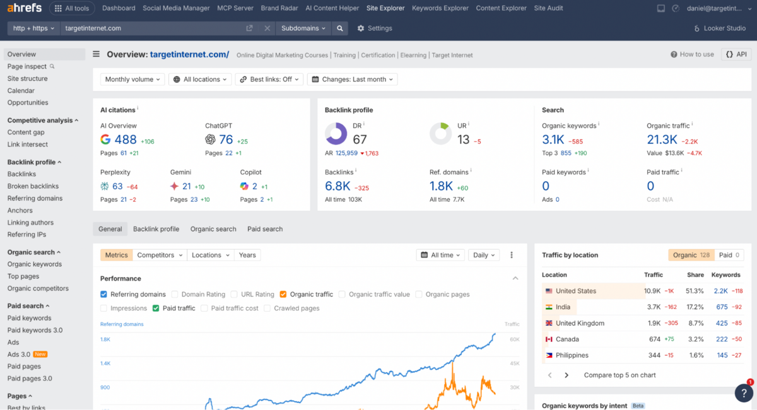Viewport: 757px width, 410px height.
Task: Click the Perplexity logo icon
Action: [x=105, y=186]
